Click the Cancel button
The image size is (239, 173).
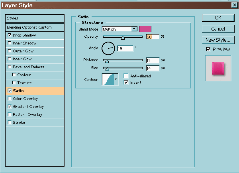[x=218, y=29]
